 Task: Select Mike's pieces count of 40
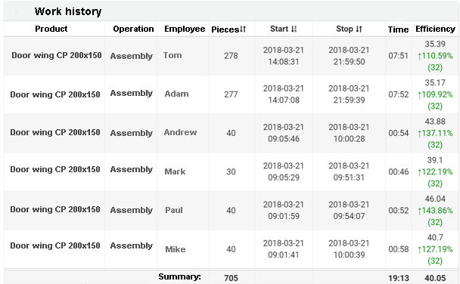232,249
